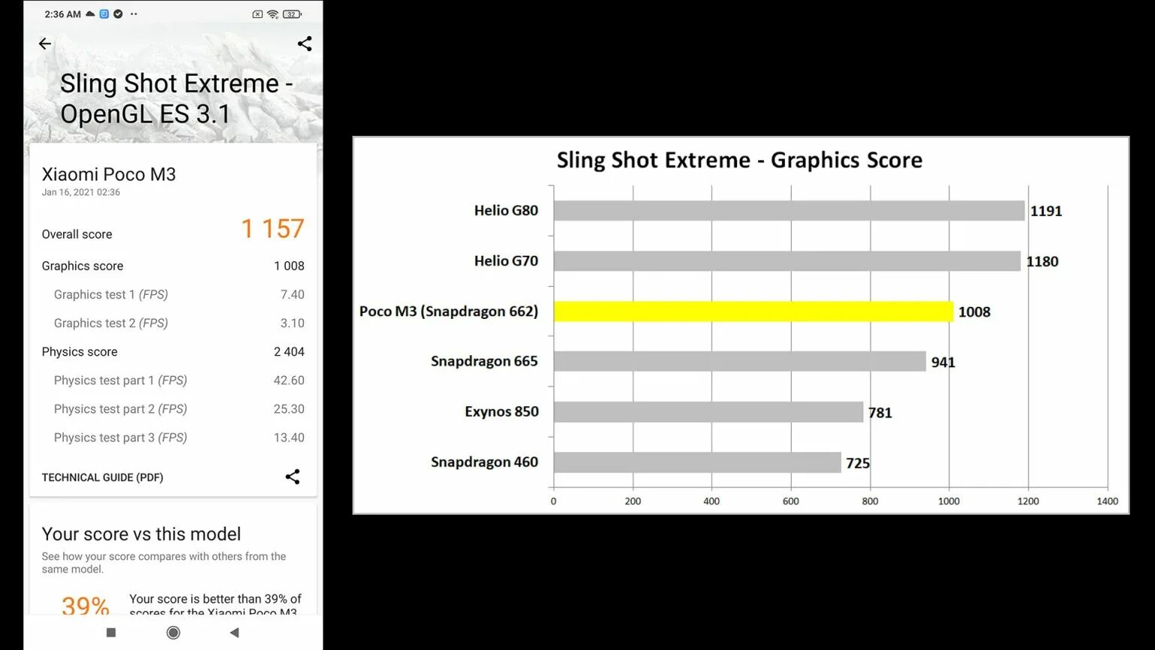Click the Sling Shot Extreme OpenGL title
The width and height of the screenshot is (1155, 650).
[177, 99]
